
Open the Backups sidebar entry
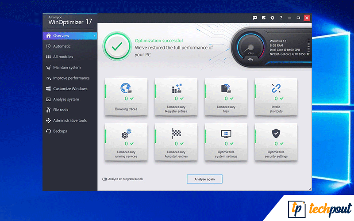pos(60,131)
